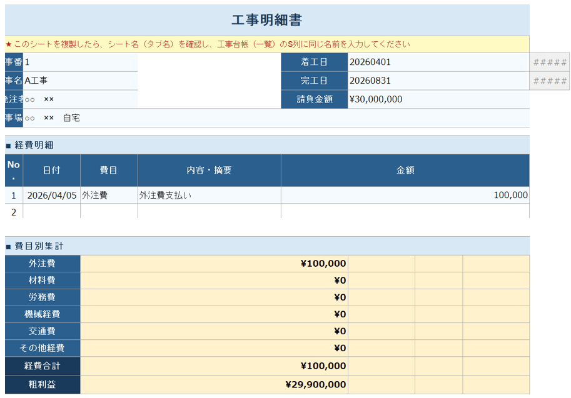Select the 内容・摘要 column header
The width and height of the screenshot is (571, 398).
[209, 170]
